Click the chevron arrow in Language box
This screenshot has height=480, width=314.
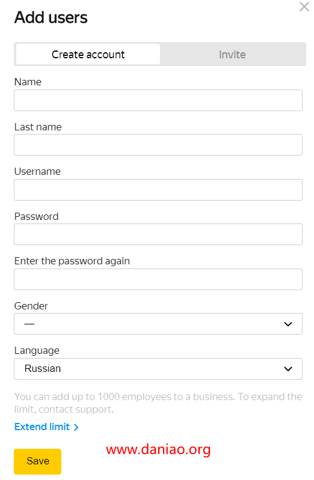[288, 369]
